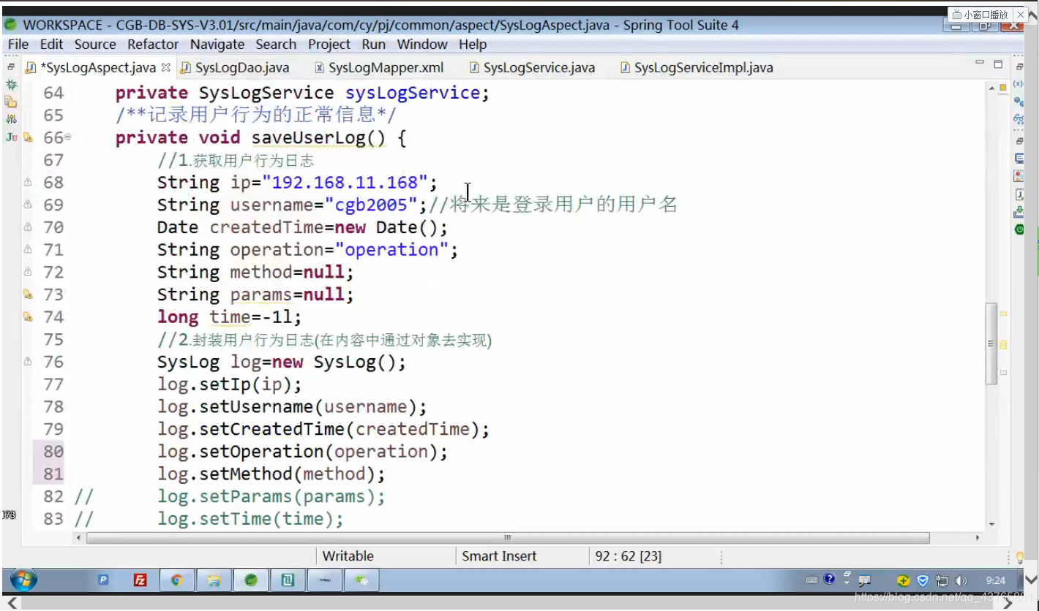Click the editor vertical scrollbar up arrow
This screenshot has width=1039, height=611.
(992, 88)
